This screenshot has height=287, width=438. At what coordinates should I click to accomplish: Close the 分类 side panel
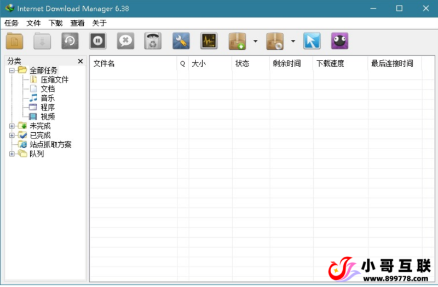[x=80, y=61]
